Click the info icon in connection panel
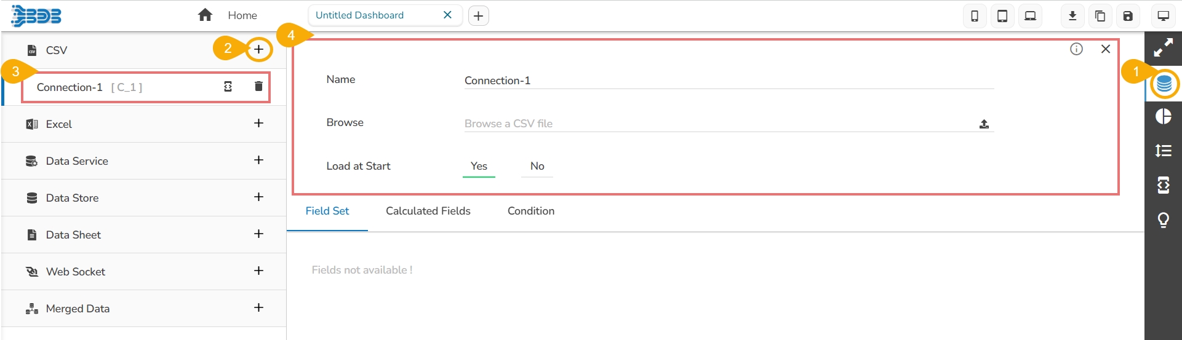Image resolution: width=1182 pixels, height=340 pixels. coord(1076,49)
